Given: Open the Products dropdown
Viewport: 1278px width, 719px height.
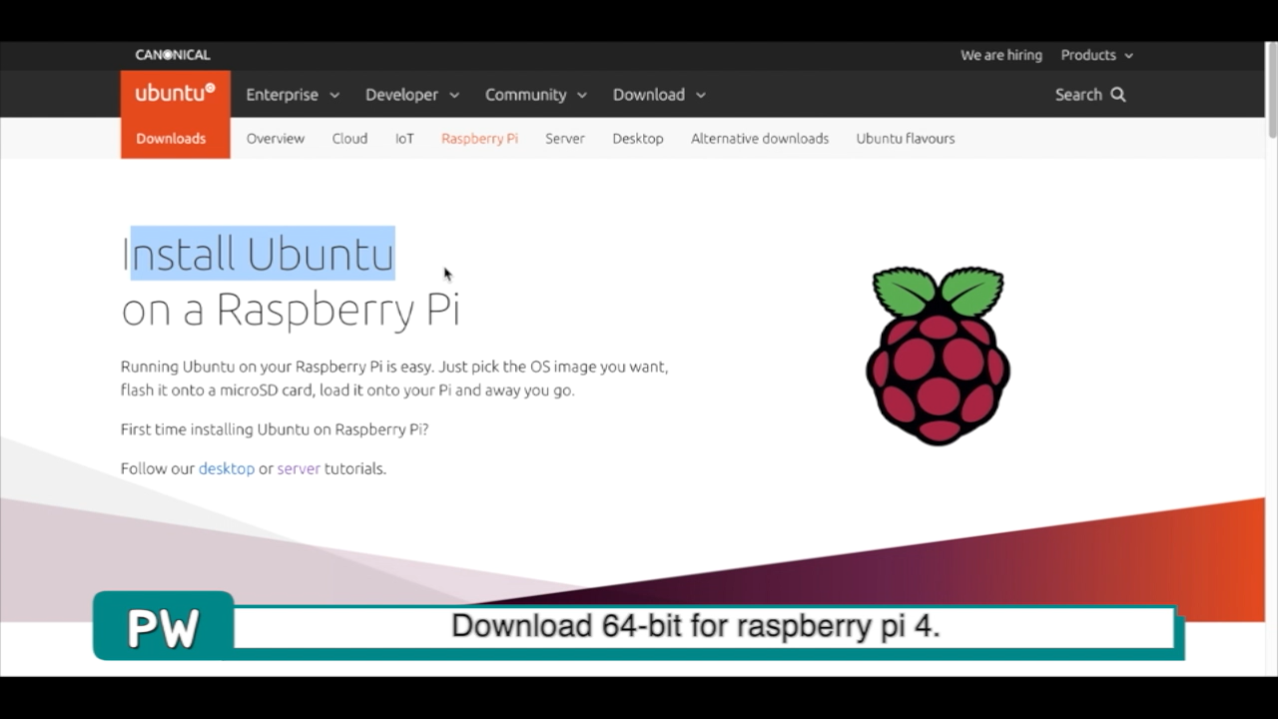Looking at the screenshot, I should (1096, 55).
